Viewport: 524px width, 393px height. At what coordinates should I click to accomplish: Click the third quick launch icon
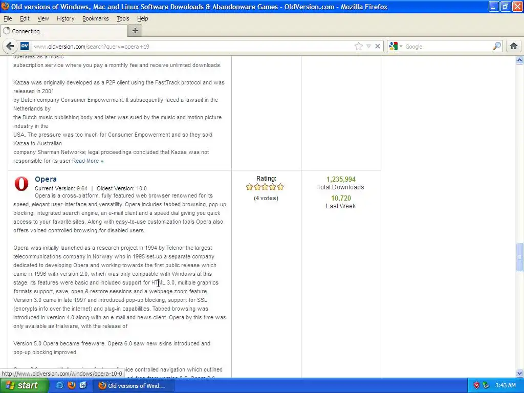(83, 385)
